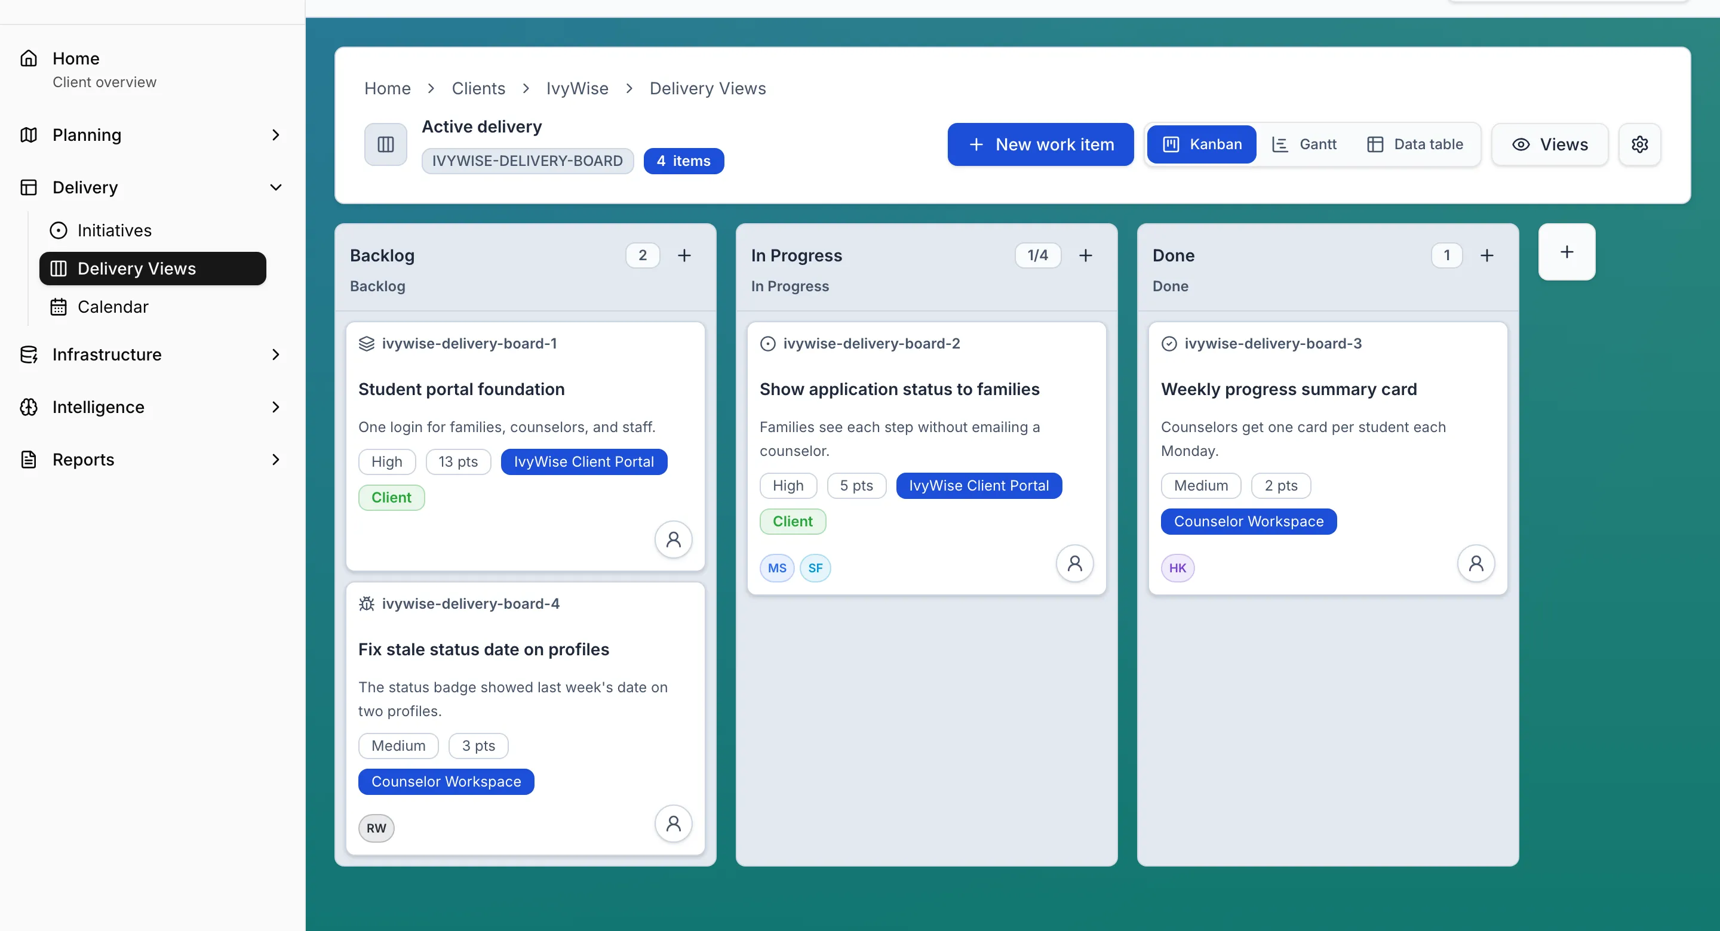The width and height of the screenshot is (1720, 931).
Task: Click Client label on board-2 card
Action: pos(793,521)
